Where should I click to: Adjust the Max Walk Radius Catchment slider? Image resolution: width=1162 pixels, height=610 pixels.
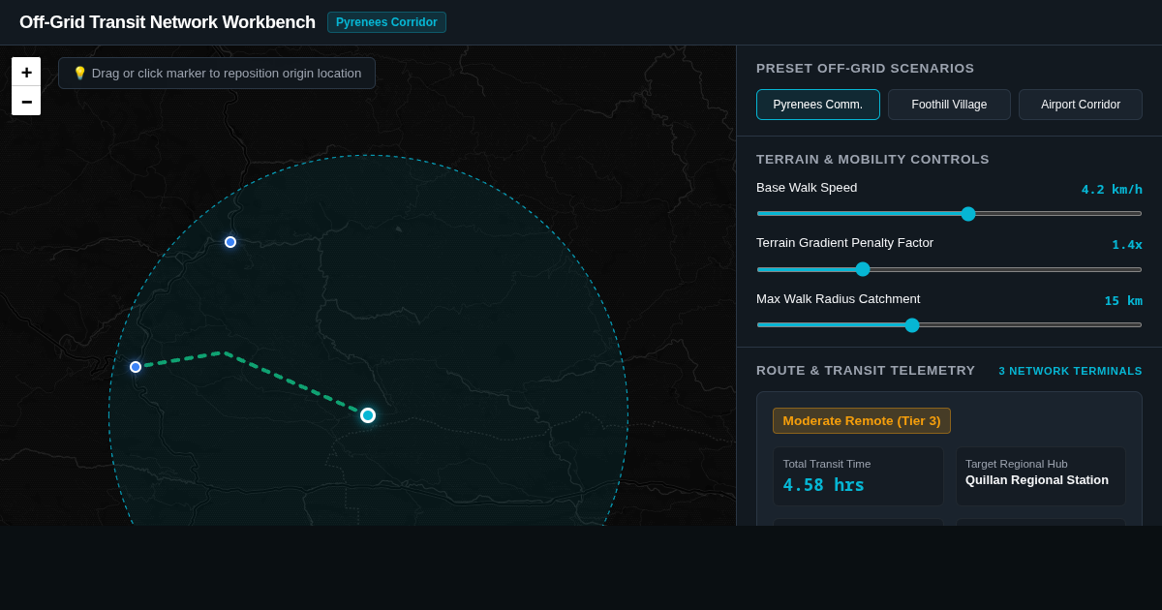point(949,325)
